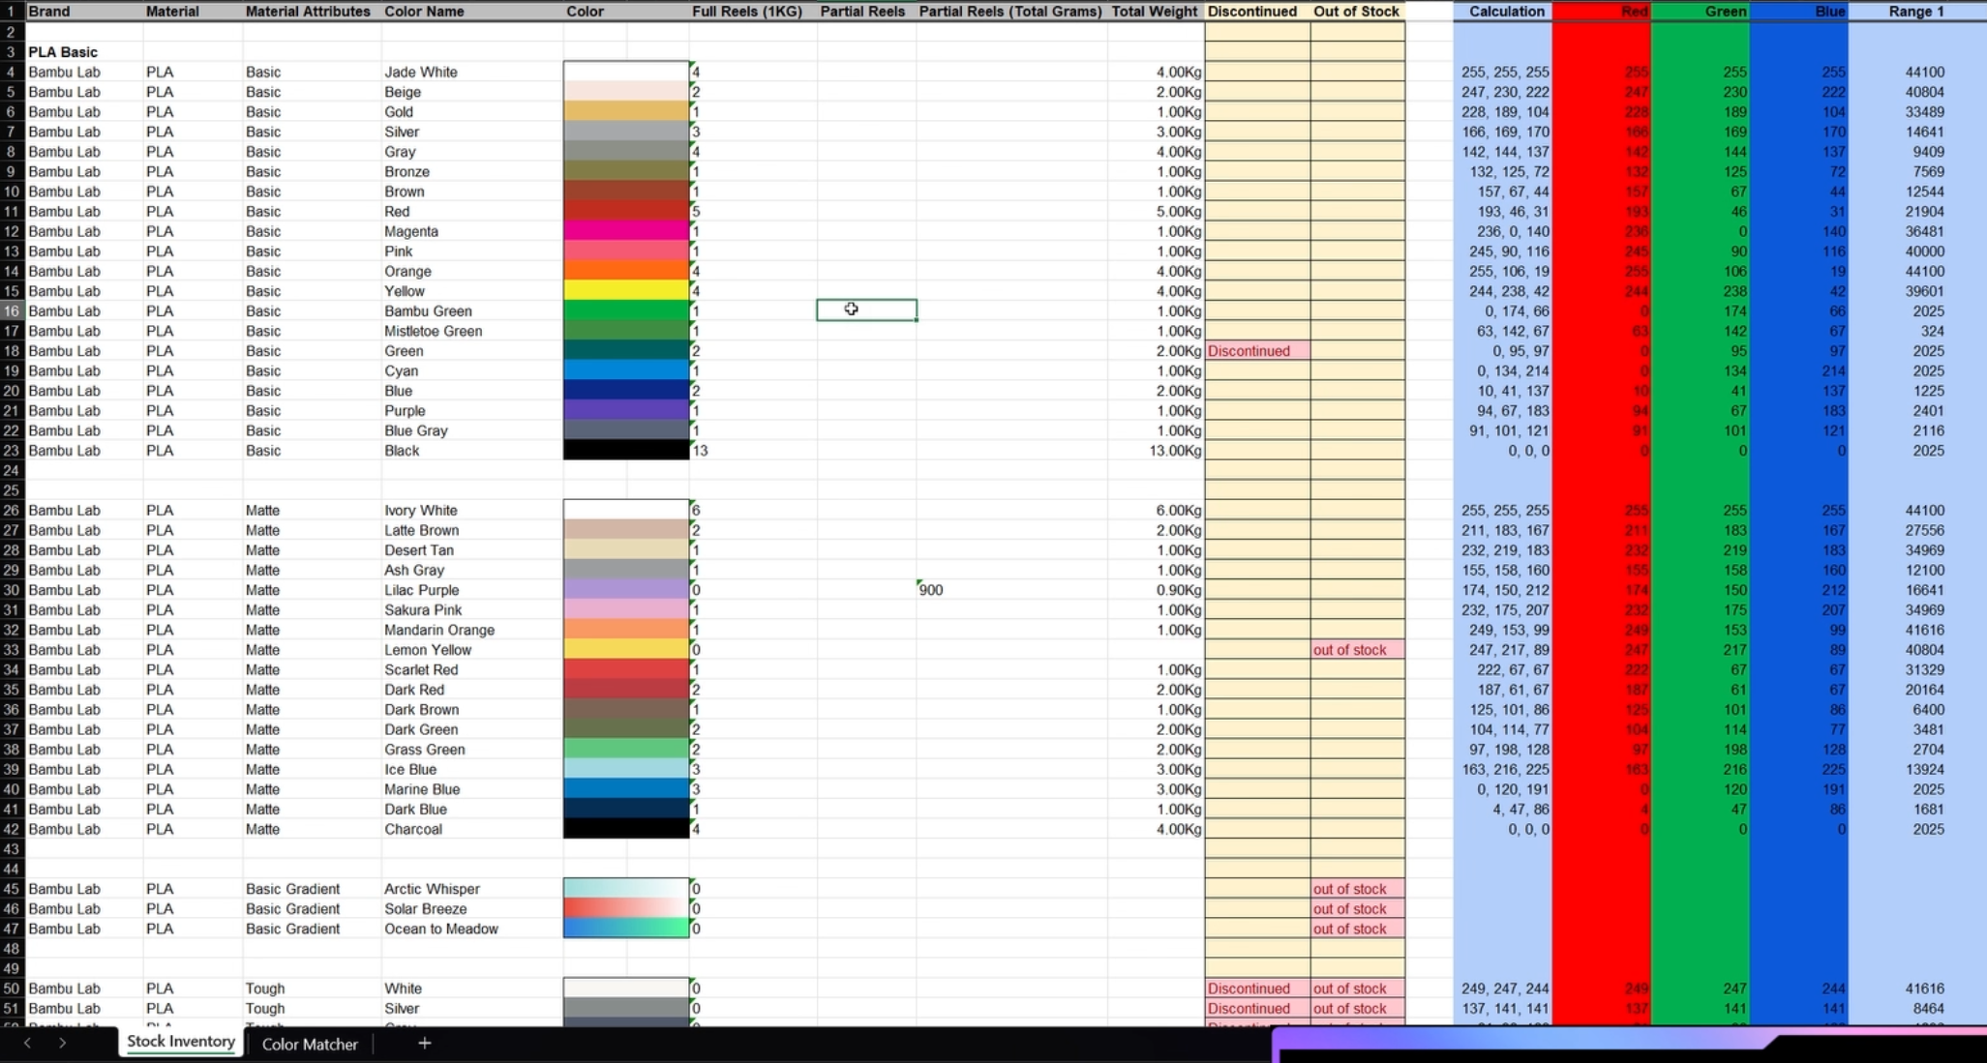Click the previous sheet navigation arrow
This screenshot has height=1063, width=1987.
click(x=26, y=1044)
